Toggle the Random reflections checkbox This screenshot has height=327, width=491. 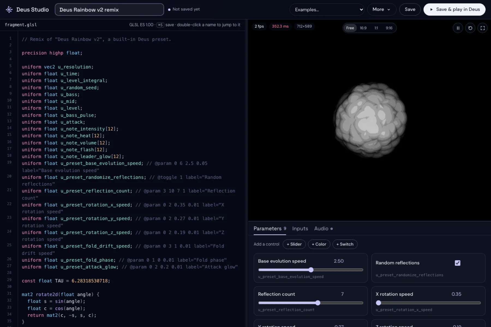pyautogui.click(x=457, y=263)
